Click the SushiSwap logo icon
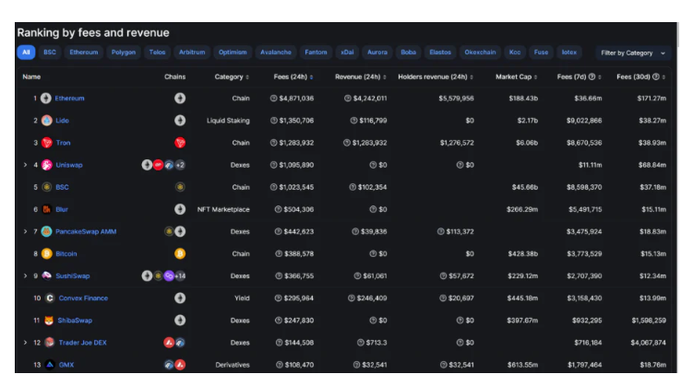 46,275
